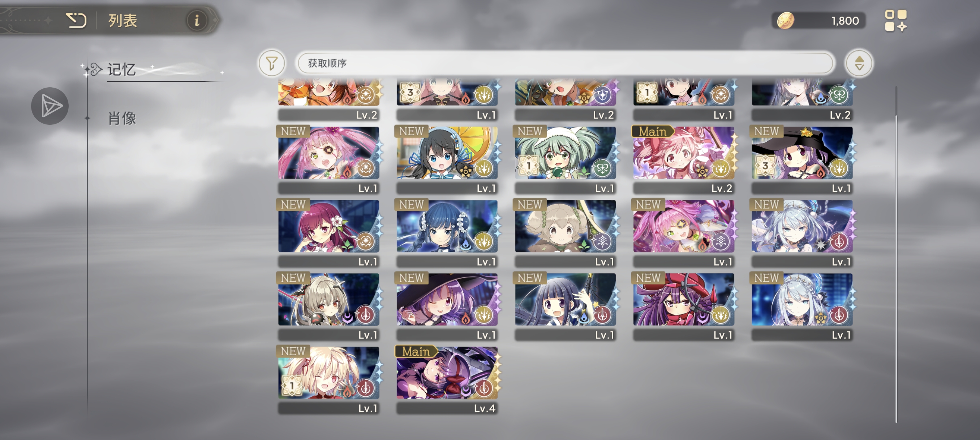The width and height of the screenshot is (980, 440).
Task: Open the grid menu icon top right
Action: click(895, 21)
